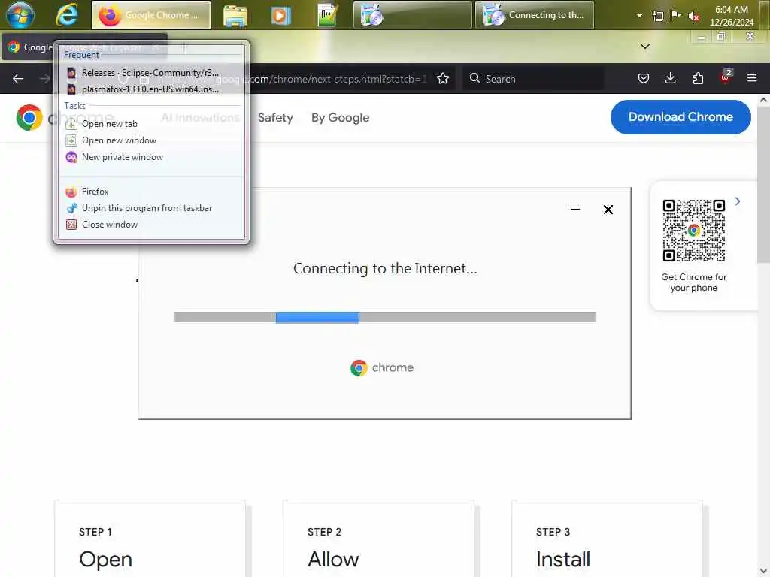The height and width of the screenshot is (577, 770).
Task: Open plasmafox-133.0 installer jump list entry
Action: click(150, 89)
